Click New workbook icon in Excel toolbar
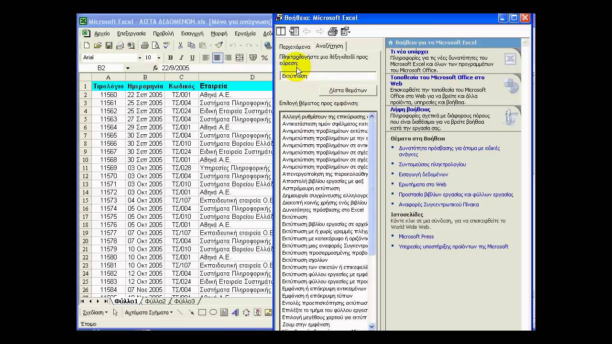612x344 pixels. point(87,45)
